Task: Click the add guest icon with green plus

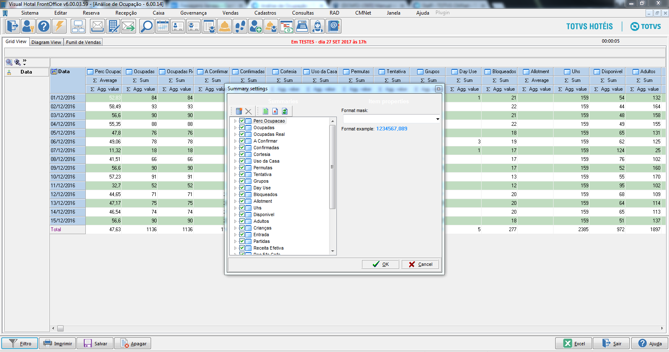Action: (255, 26)
